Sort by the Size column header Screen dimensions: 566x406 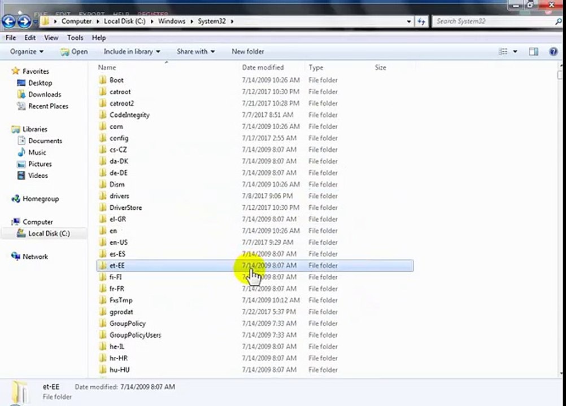tap(381, 67)
